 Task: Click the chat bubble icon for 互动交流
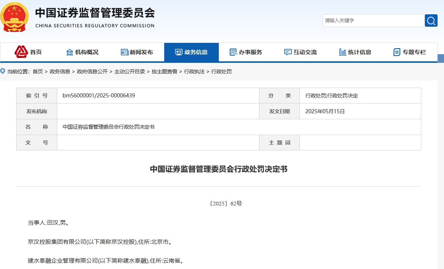point(288,52)
